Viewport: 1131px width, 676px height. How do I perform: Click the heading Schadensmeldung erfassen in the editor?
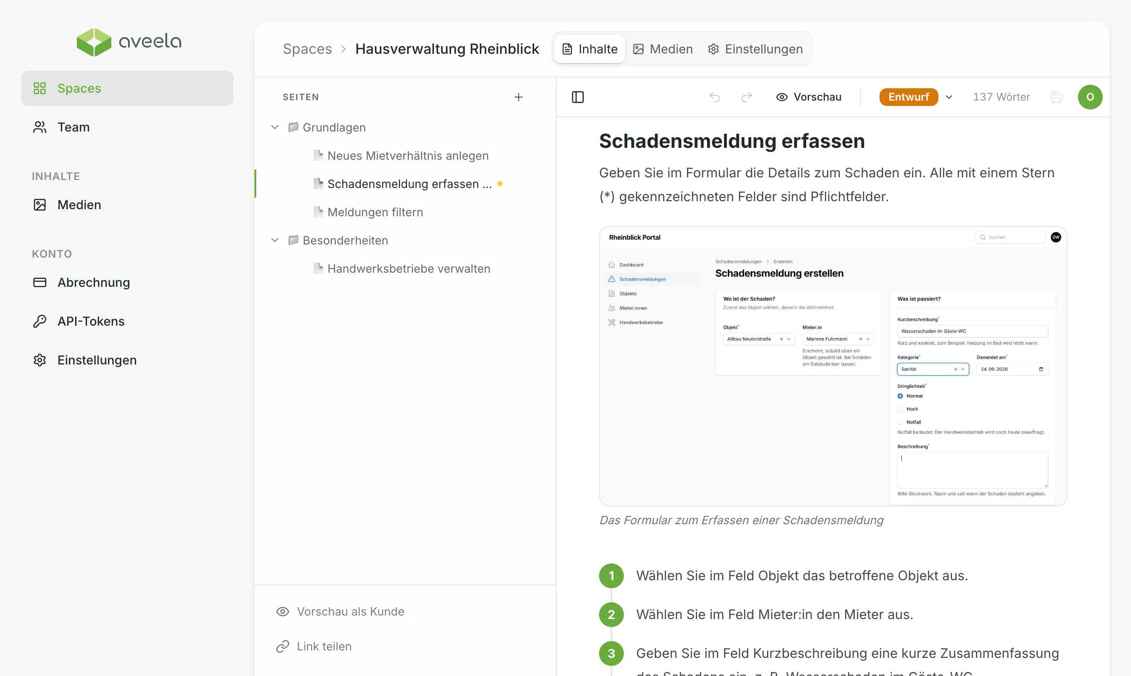(732, 141)
